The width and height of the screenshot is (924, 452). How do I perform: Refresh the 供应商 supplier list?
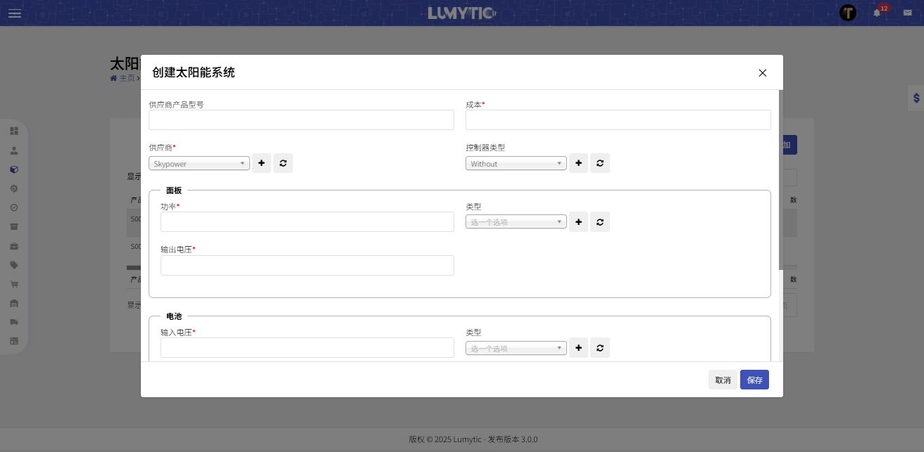[x=283, y=163]
